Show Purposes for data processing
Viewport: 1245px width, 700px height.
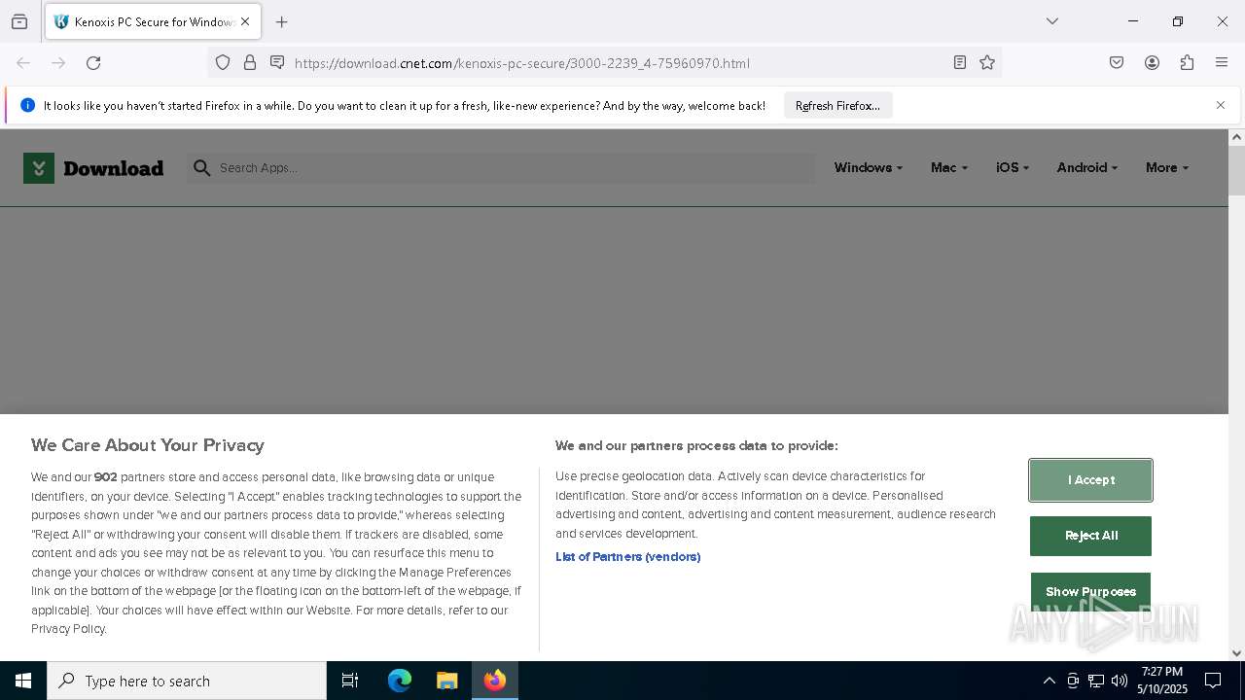(x=1091, y=591)
